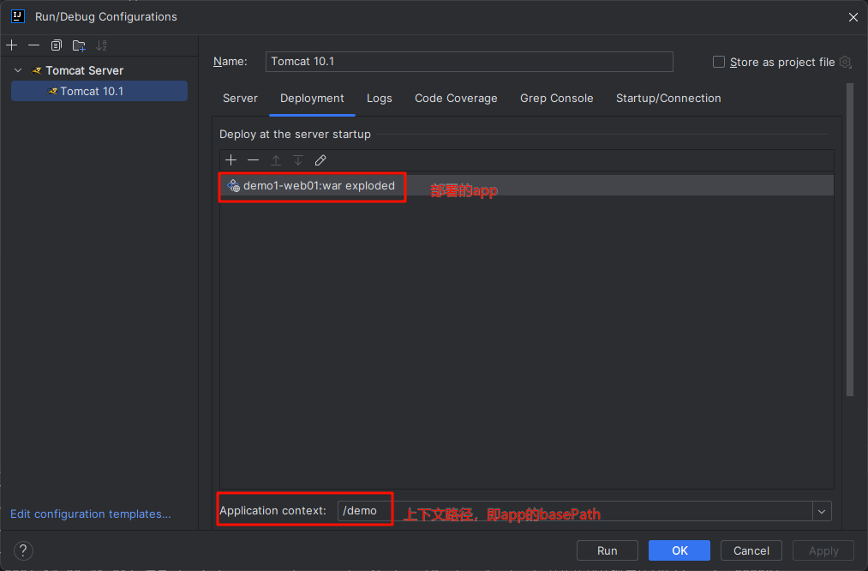The image size is (868, 571).
Task: Click the Name input field
Action: [469, 62]
